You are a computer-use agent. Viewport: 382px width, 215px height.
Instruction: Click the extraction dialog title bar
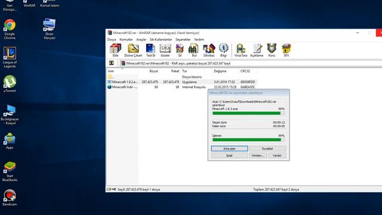248,93
